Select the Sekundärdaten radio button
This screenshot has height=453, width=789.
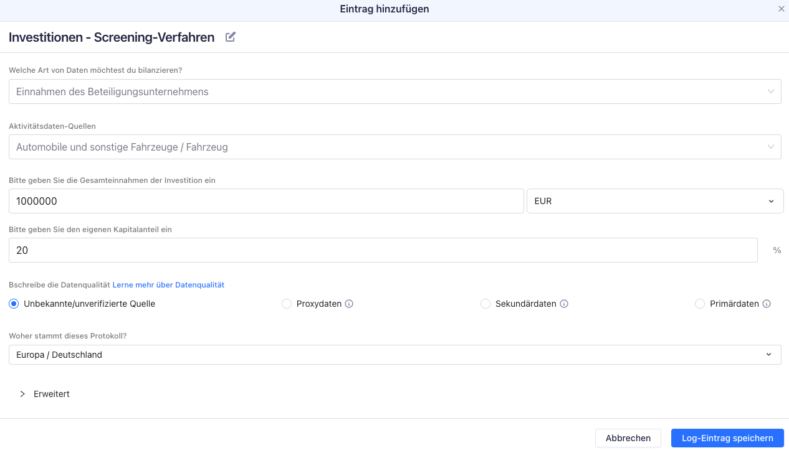point(485,304)
